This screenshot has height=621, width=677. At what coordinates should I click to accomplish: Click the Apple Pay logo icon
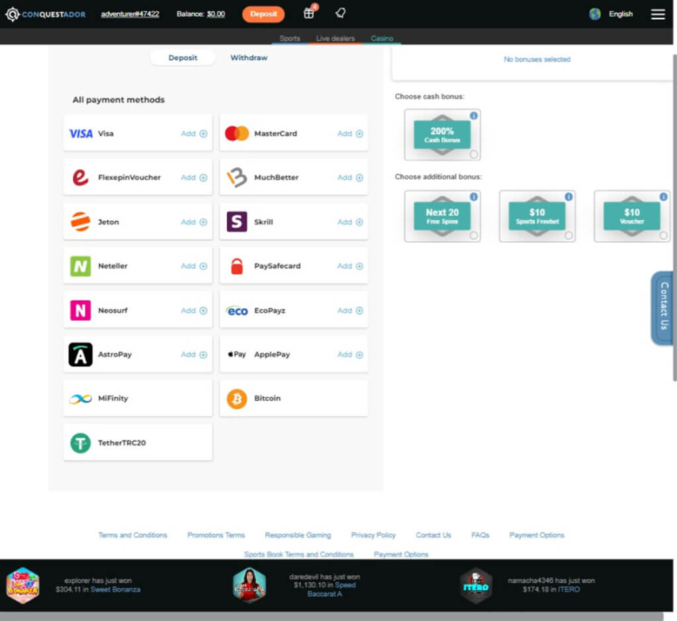click(237, 354)
